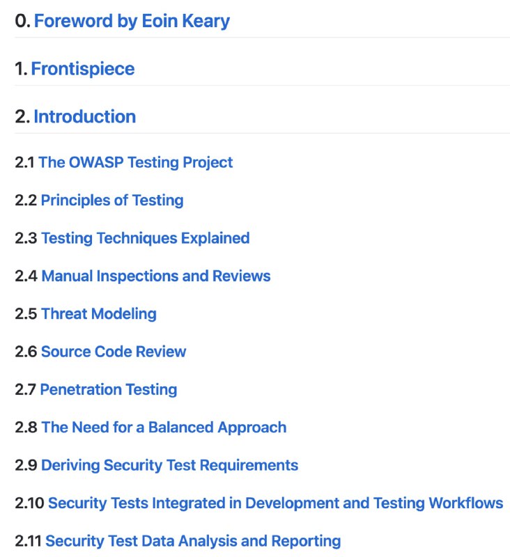The height and width of the screenshot is (557, 510).
Task: Open the Foreword by Eoin Keary link
Action: click(132, 21)
